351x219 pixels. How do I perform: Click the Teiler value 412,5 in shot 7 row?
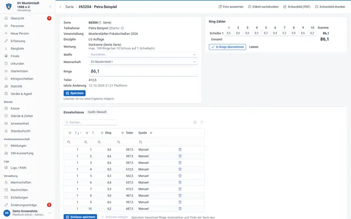click(x=129, y=189)
